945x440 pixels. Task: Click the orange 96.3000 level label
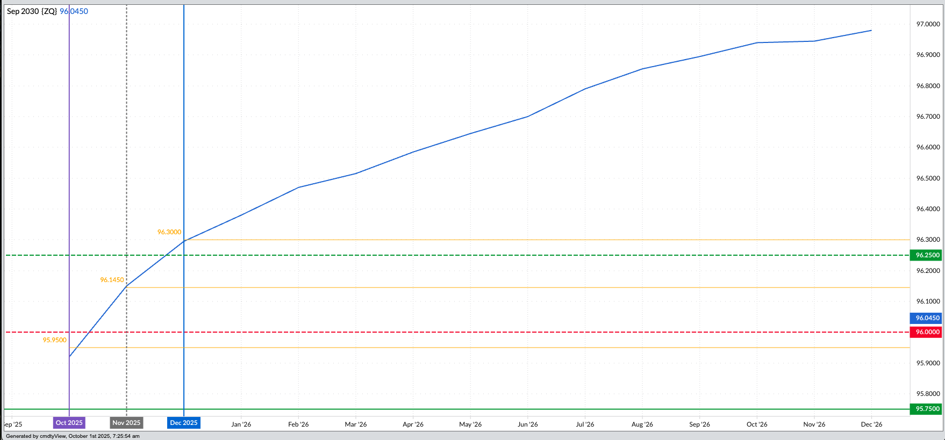(169, 232)
